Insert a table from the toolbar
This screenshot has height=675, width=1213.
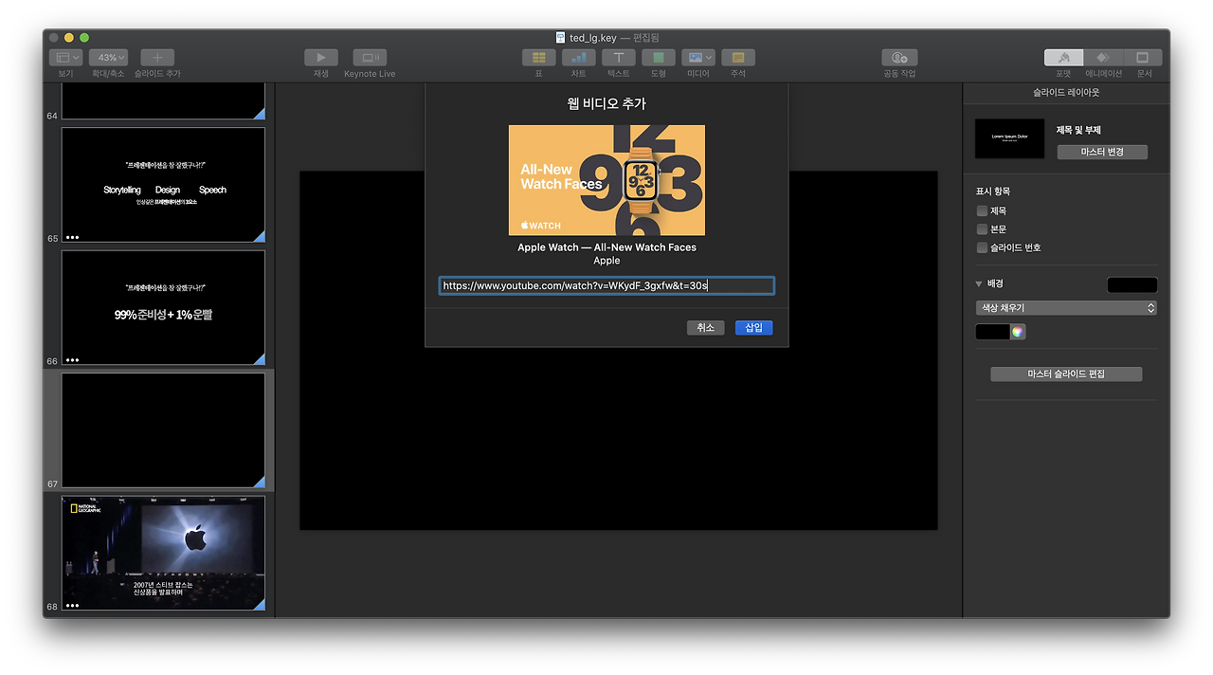pyautogui.click(x=539, y=58)
